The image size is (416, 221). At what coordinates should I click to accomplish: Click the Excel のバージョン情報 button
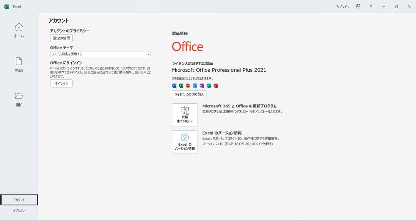(x=185, y=142)
